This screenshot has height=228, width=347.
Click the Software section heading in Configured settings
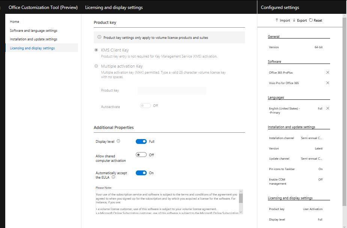[x=275, y=62]
